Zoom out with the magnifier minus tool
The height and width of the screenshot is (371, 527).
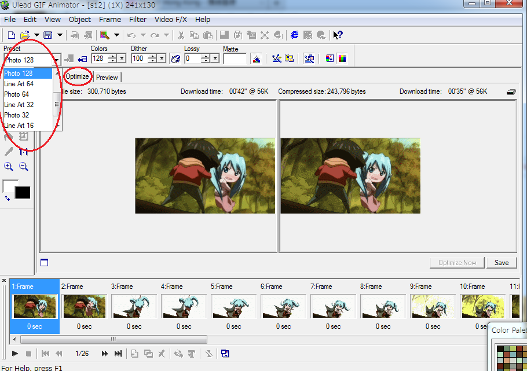24,166
